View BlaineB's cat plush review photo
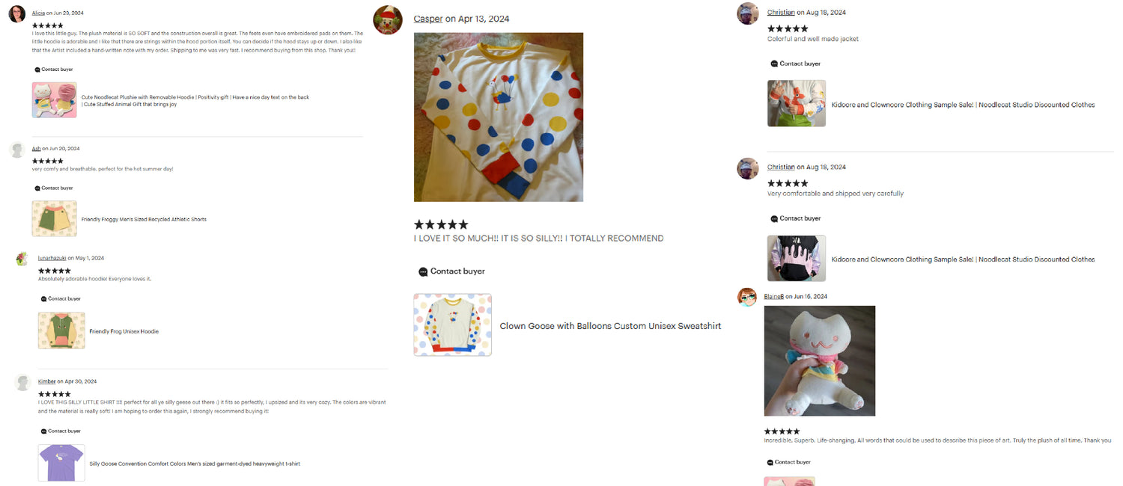This screenshot has height=486, width=1123. tap(820, 361)
